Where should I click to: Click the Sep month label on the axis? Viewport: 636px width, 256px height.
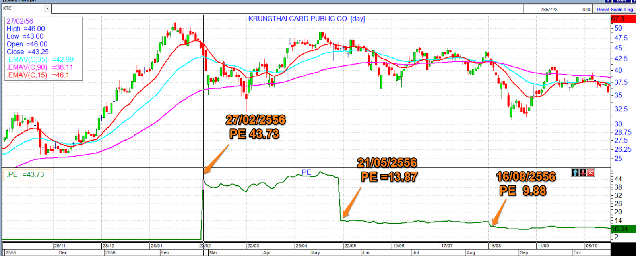524,253
